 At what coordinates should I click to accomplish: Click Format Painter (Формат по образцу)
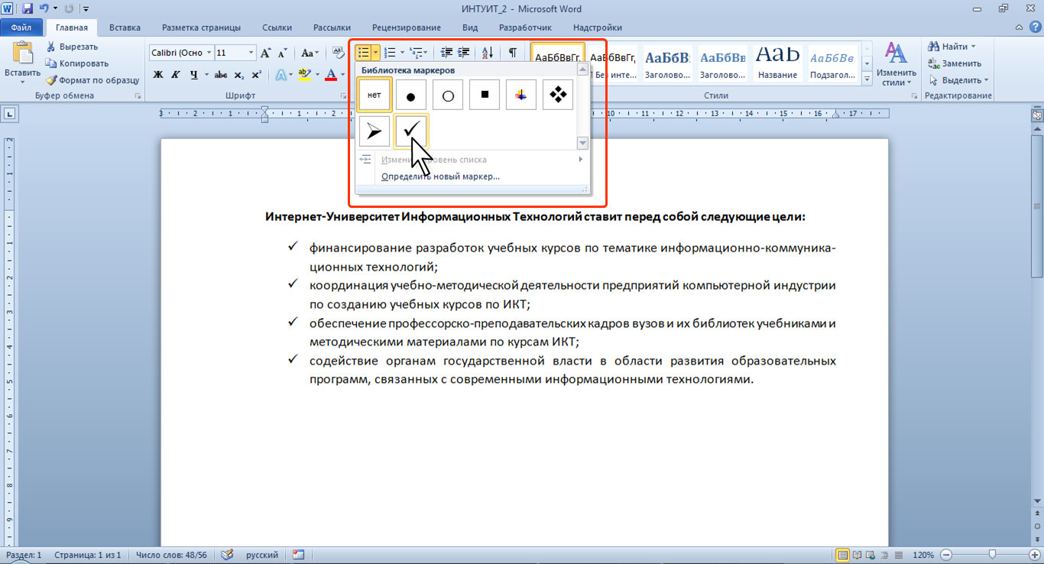point(92,80)
